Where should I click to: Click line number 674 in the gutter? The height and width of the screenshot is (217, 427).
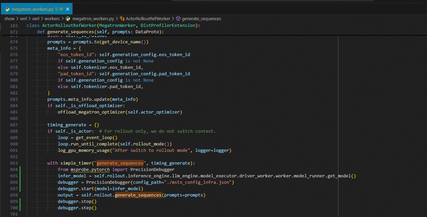tap(14, 42)
